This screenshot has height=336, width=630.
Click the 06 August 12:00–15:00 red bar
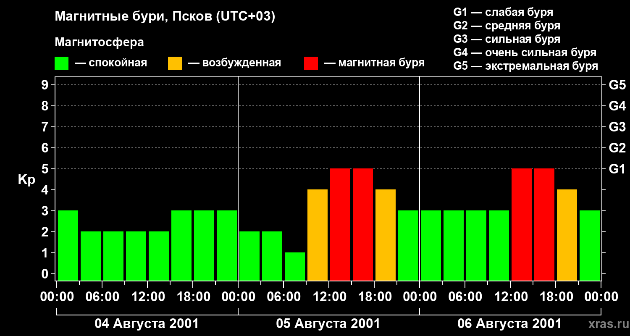(522, 224)
